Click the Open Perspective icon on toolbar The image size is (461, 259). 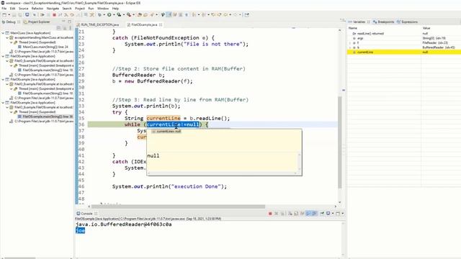click(246, 14)
